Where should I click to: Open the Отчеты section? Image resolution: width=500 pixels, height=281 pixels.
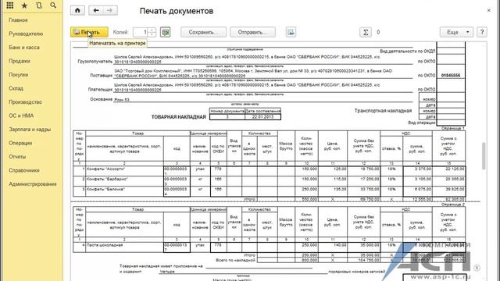coord(17,157)
